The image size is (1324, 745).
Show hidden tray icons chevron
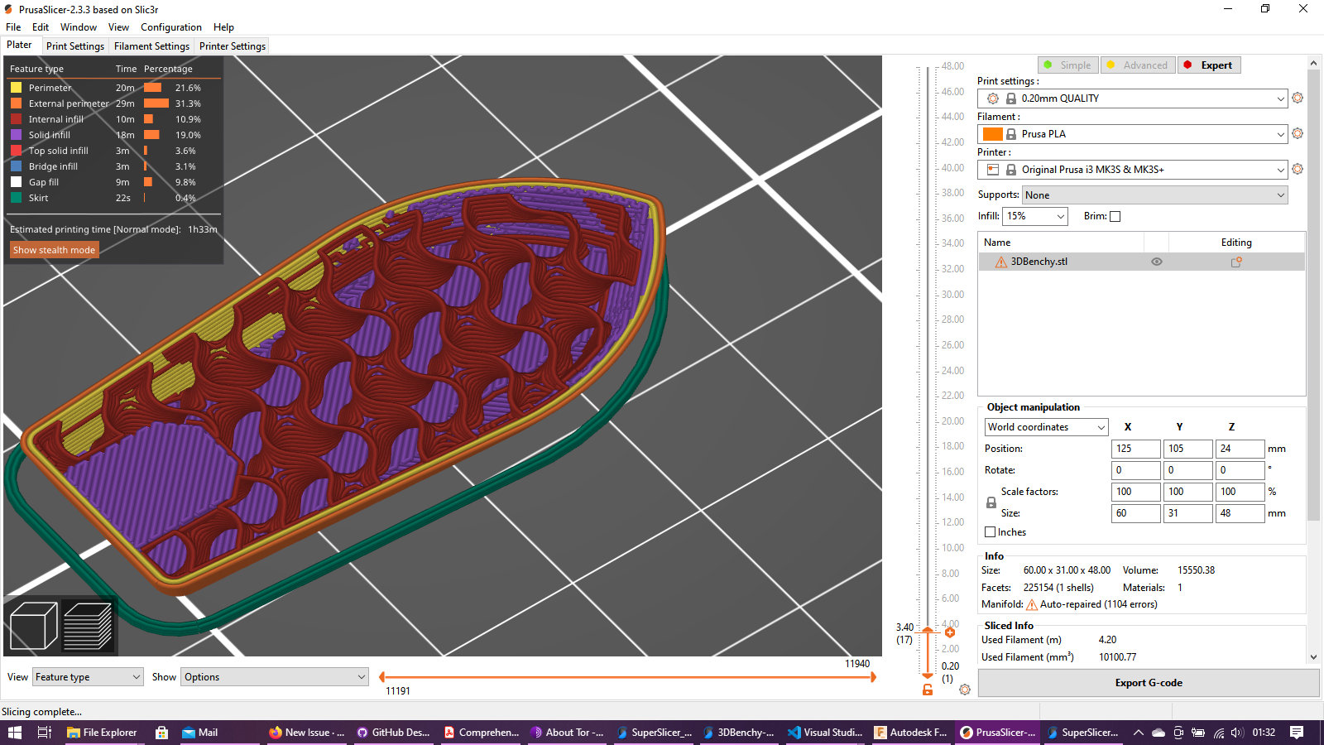(1139, 733)
